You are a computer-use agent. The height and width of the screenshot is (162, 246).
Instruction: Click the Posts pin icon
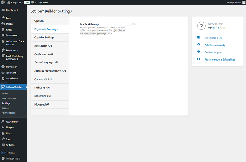3,18
